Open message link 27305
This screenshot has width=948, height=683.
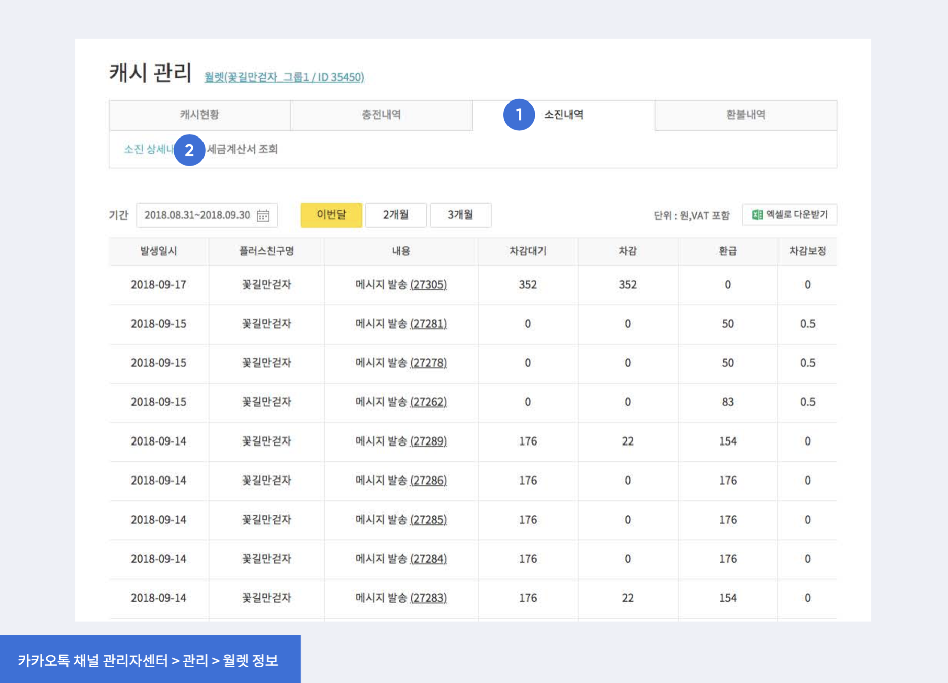pyautogui.click(x=428, y=285)
